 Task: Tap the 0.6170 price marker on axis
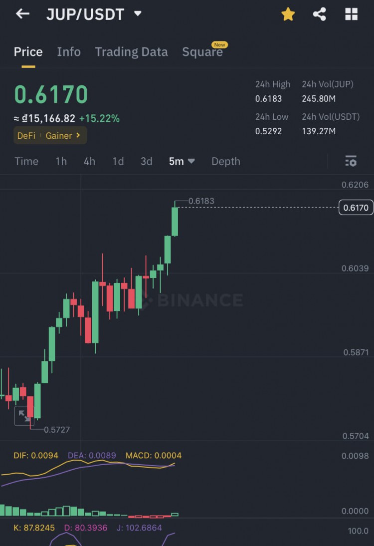click(x=356, y=208)
